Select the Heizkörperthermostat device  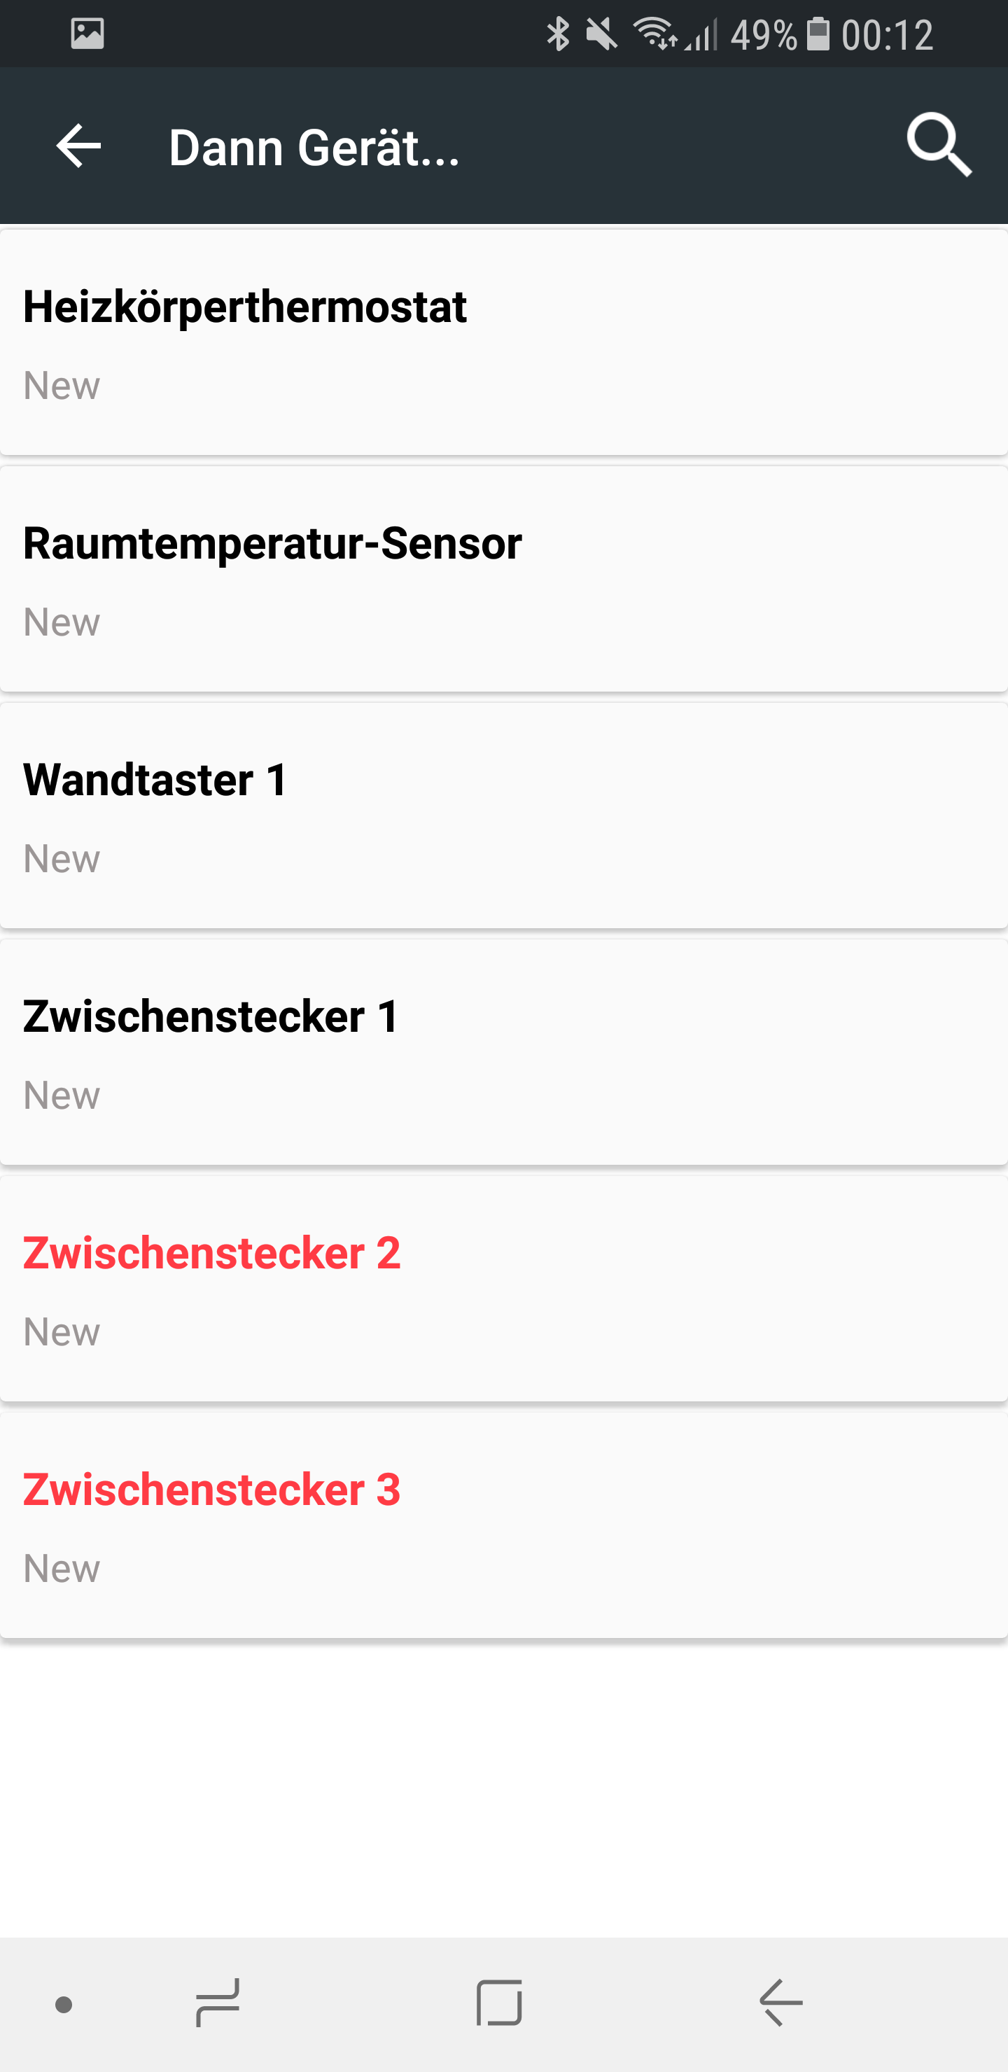[x=503, y=343]
